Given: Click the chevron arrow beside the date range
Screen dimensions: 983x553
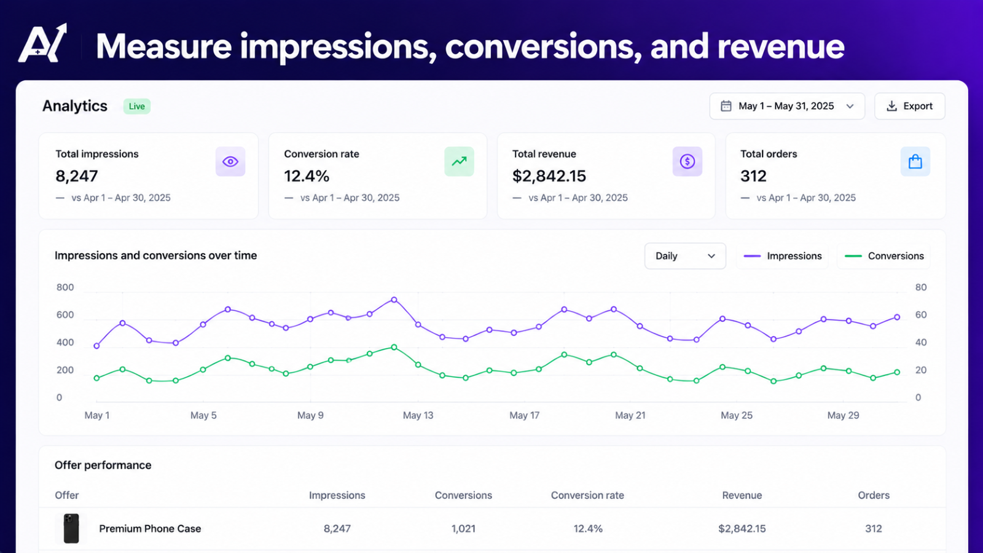Looking at the screenshot, I should (850, 106).
